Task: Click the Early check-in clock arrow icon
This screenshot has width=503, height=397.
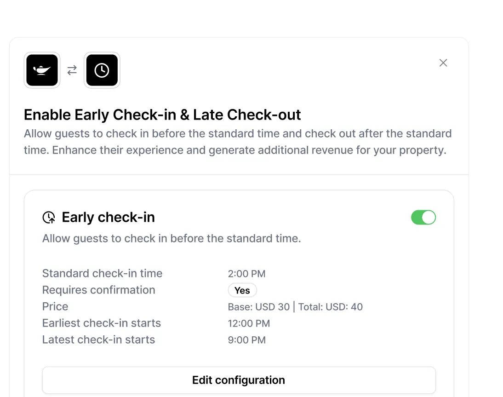Action: pos(49,218)
